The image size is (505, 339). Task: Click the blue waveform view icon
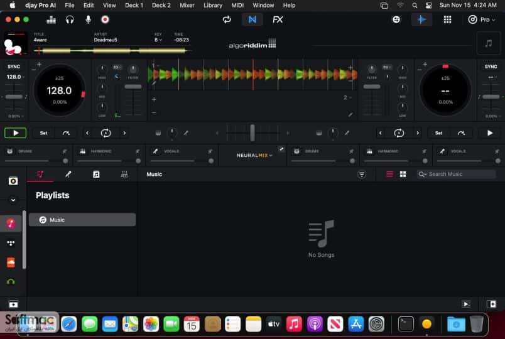click(x=421, y=19)
